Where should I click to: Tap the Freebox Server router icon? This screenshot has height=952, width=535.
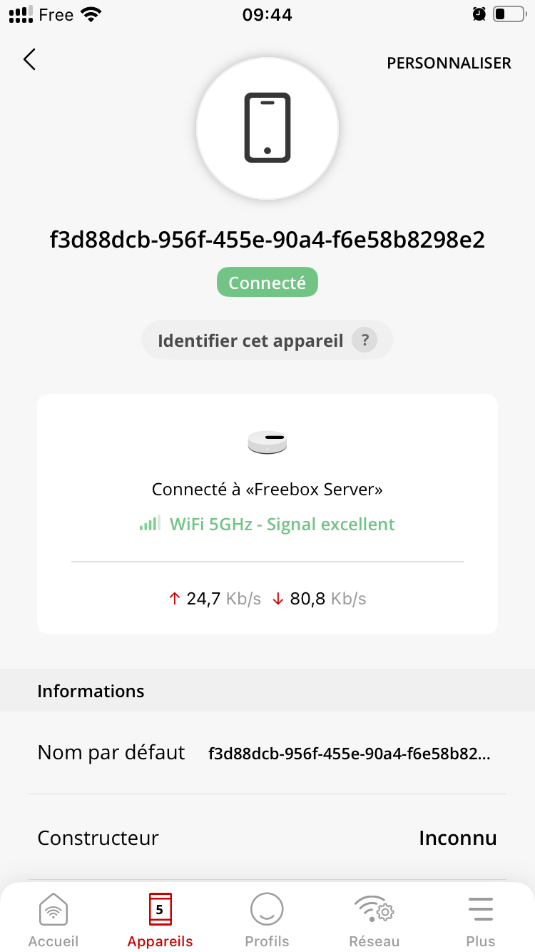point(267,442)
